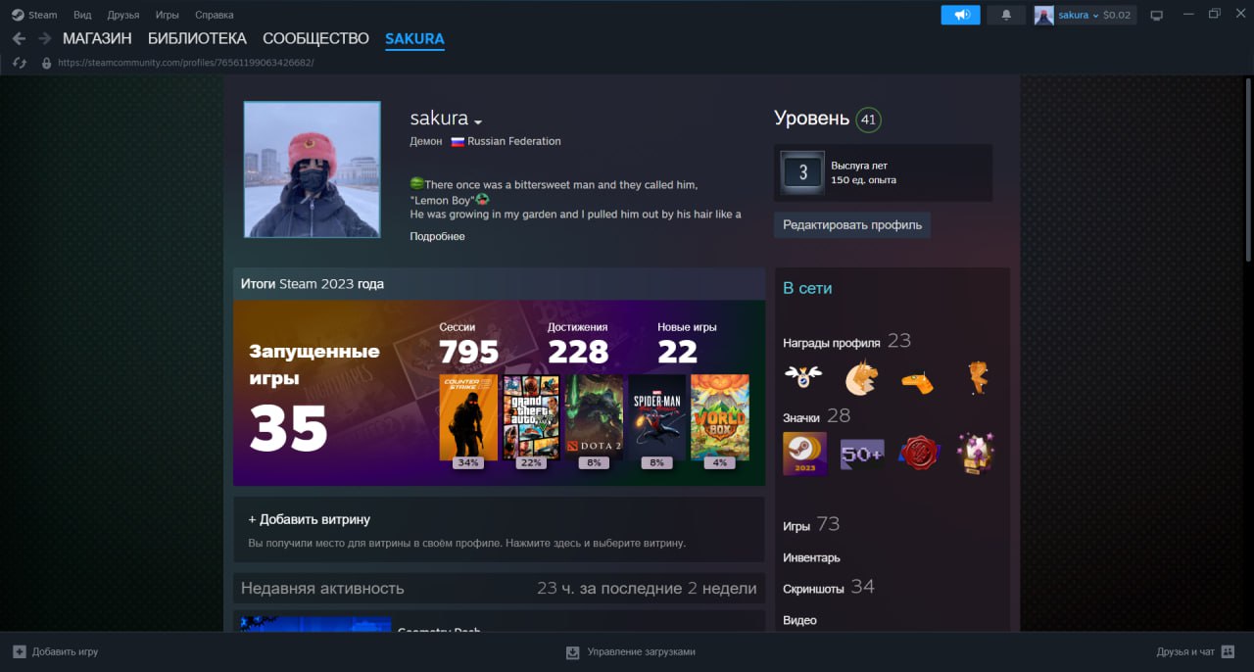Open the Spider-Man game cover

click(657, 417)
